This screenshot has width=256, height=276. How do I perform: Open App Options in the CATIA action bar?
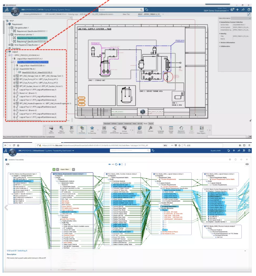(51, 130)
